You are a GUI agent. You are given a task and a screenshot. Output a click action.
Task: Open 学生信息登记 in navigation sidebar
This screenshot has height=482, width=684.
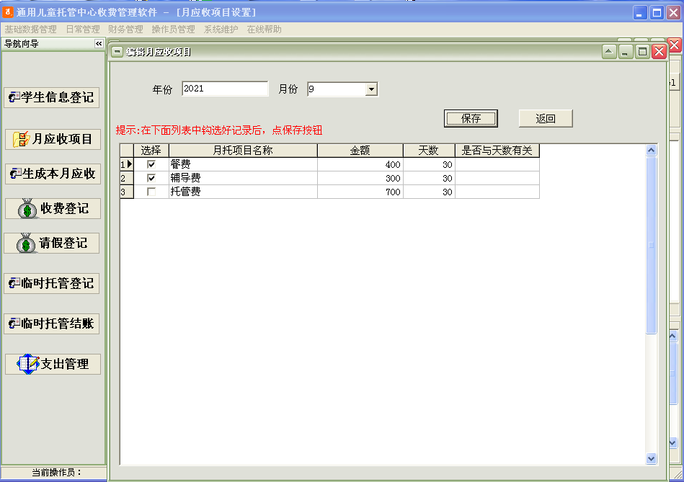(x=51, y=98)
